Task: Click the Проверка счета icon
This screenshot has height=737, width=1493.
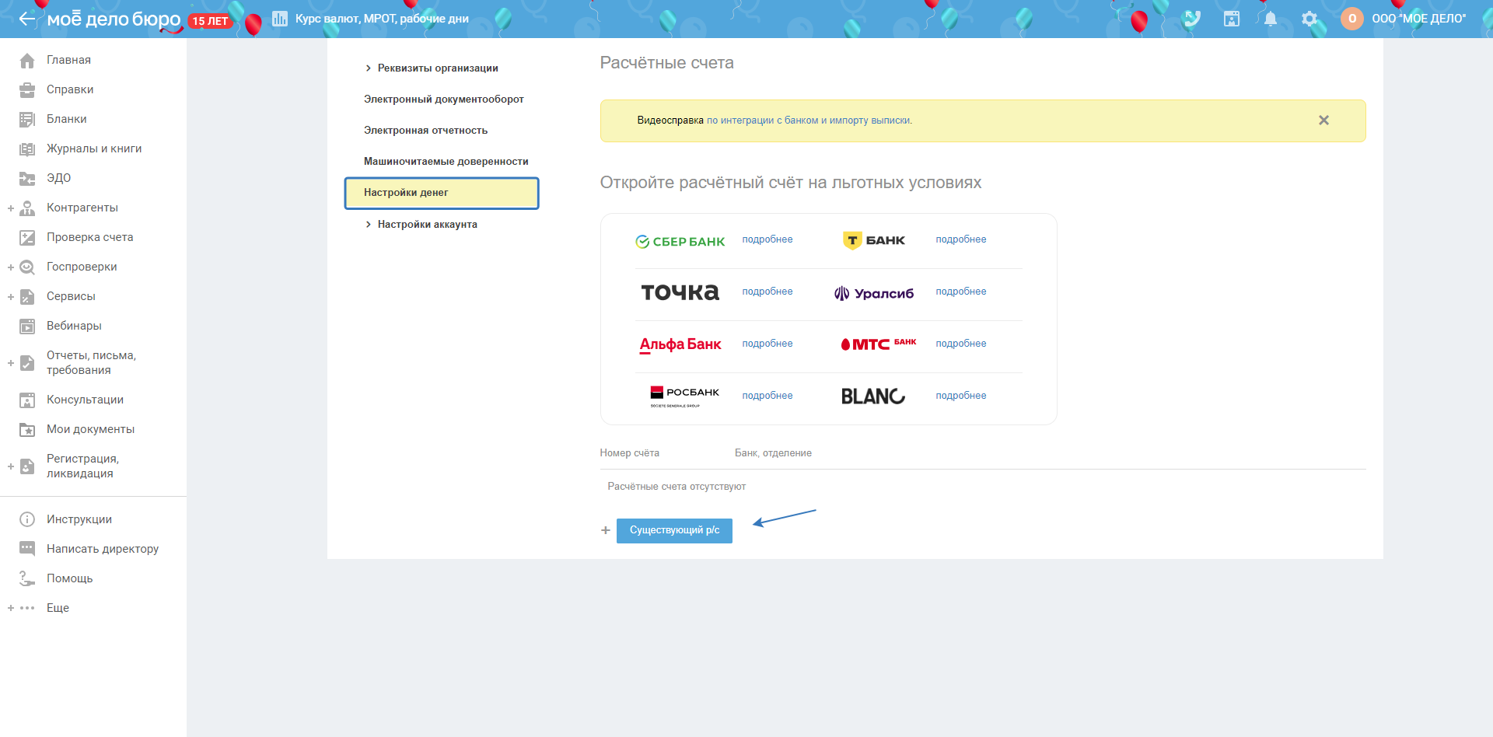Action: point(27,237)
